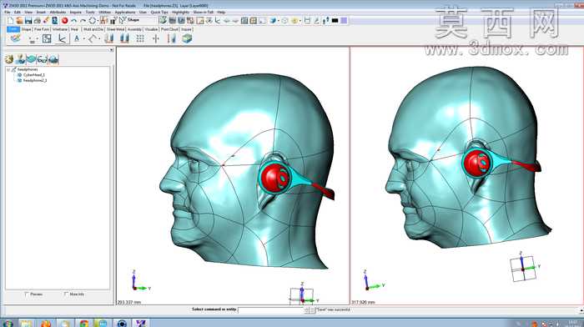Image resolution: width=584 pixels, height=327 pixels.
Task: Open the Insert menu
Action: point(41,13)
